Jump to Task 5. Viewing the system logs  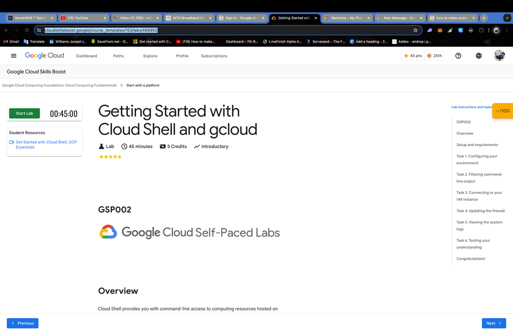479,225
